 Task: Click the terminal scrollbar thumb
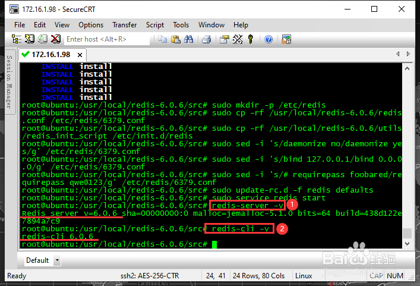[x=407, y=233]
